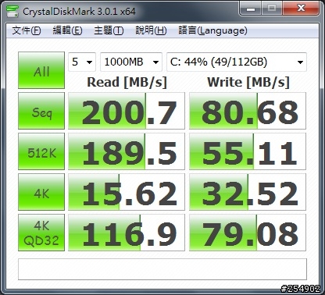325x295 pixels.
Task: Click the empty comment field at the bottom
Action: [x=162, y=269]
